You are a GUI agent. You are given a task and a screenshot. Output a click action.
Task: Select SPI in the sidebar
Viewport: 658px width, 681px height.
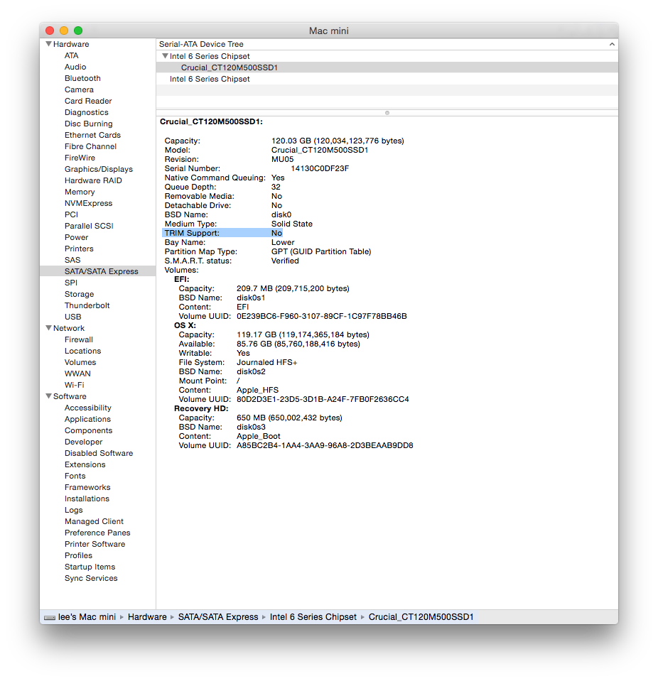coord(71,283)
